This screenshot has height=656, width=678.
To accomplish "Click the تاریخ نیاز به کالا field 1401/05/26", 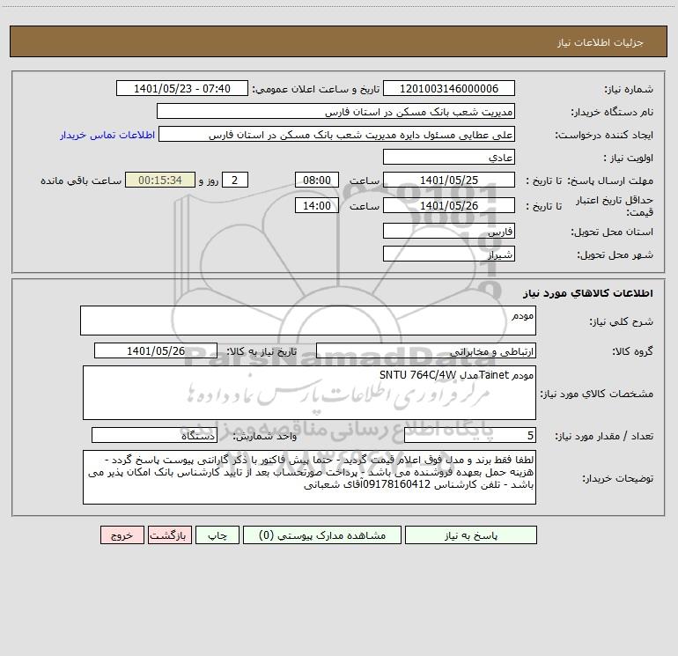I will click(x=156, y=350).
